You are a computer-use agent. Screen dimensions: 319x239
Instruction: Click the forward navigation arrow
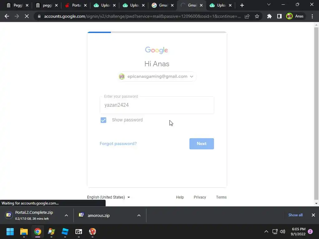tap(17, 16)
